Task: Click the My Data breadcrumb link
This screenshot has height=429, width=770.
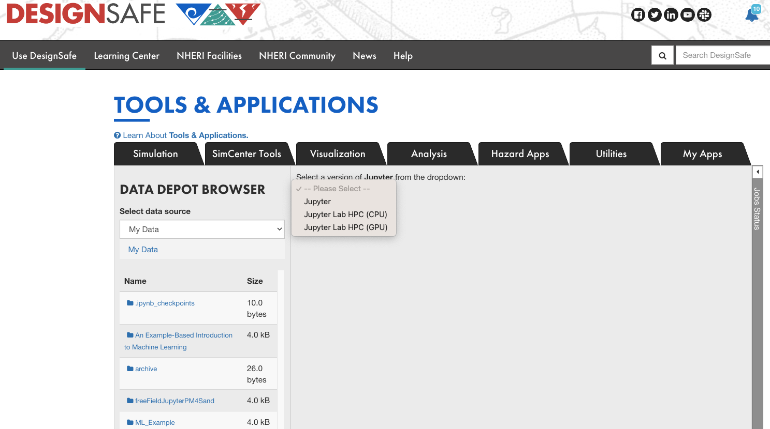Action: 143,250
